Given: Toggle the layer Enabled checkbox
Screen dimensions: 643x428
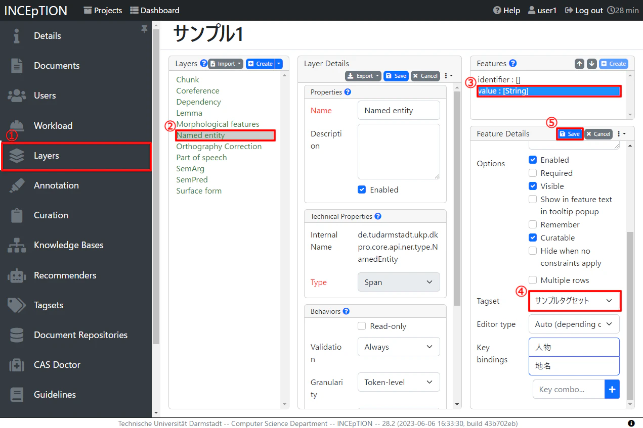Looking at the screenshot, I should point(362,189).
